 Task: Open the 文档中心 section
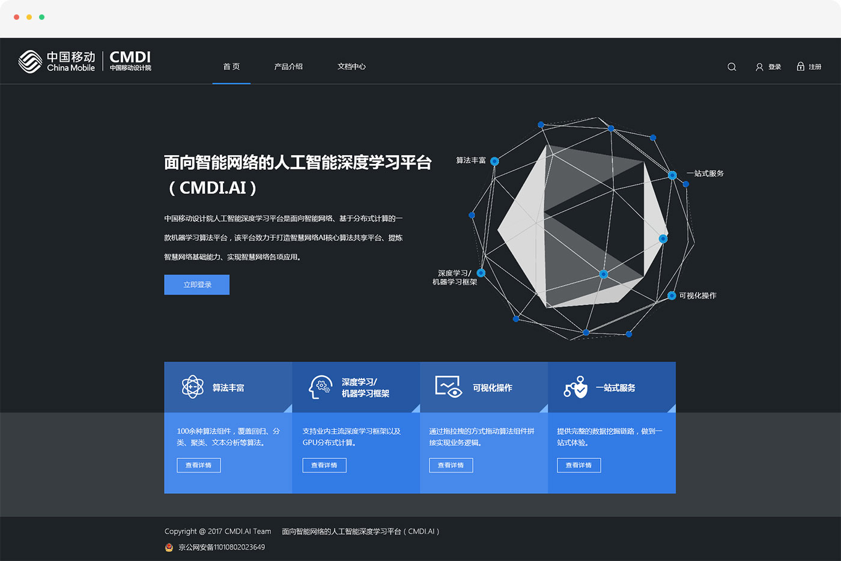[x=352, y=67]
